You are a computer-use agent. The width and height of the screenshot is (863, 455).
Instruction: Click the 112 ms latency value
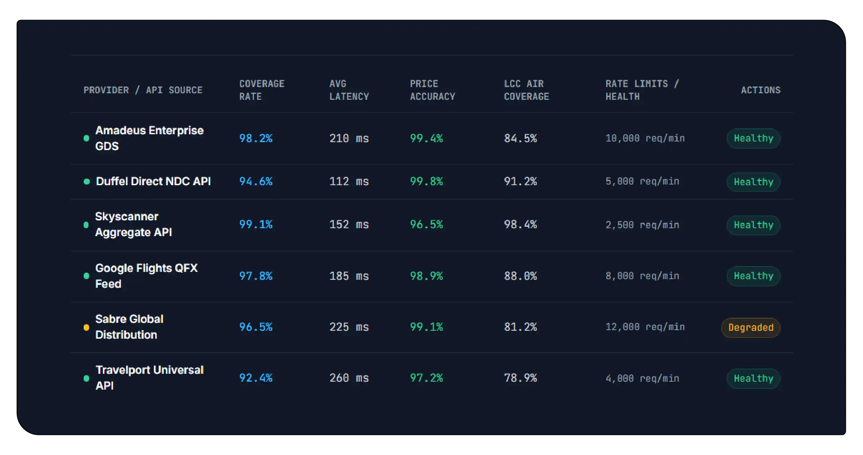[349, 181]
